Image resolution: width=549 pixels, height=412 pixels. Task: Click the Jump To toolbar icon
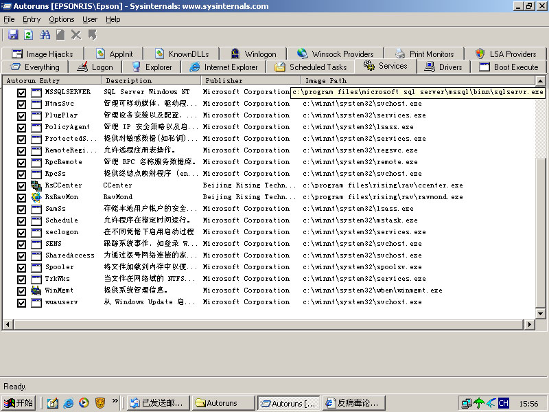tap(93, 35)
